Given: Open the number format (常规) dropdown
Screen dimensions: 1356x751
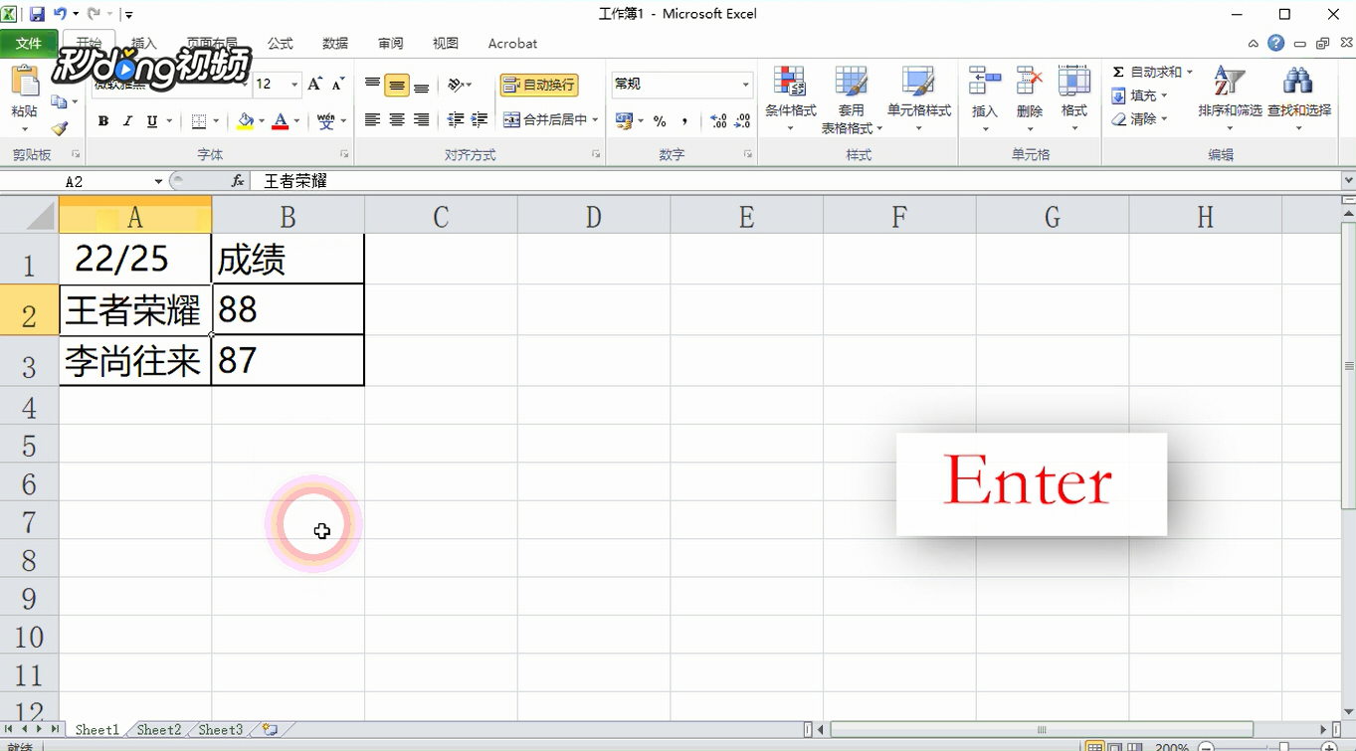Looking at the screenshot, I should coord(745,85).
